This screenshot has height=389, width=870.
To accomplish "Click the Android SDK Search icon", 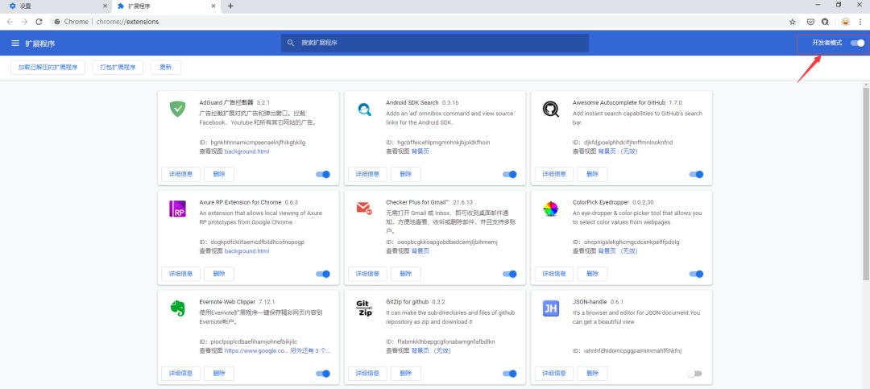I will coord(365,110).
